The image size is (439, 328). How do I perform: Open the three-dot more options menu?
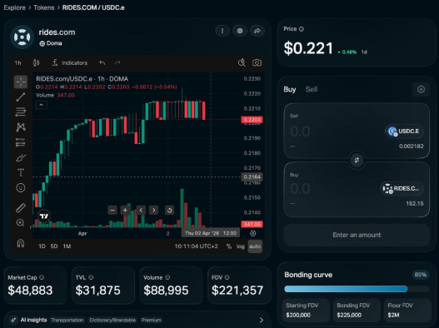[222, 31]
